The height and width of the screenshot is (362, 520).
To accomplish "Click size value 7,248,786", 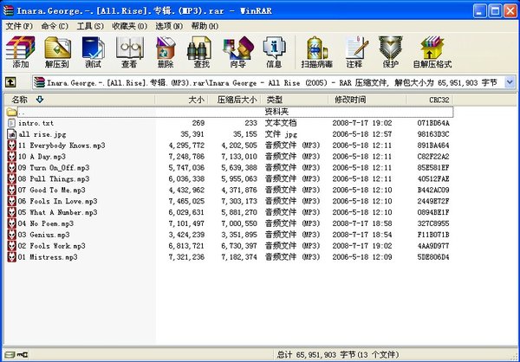I will (186, 157).
